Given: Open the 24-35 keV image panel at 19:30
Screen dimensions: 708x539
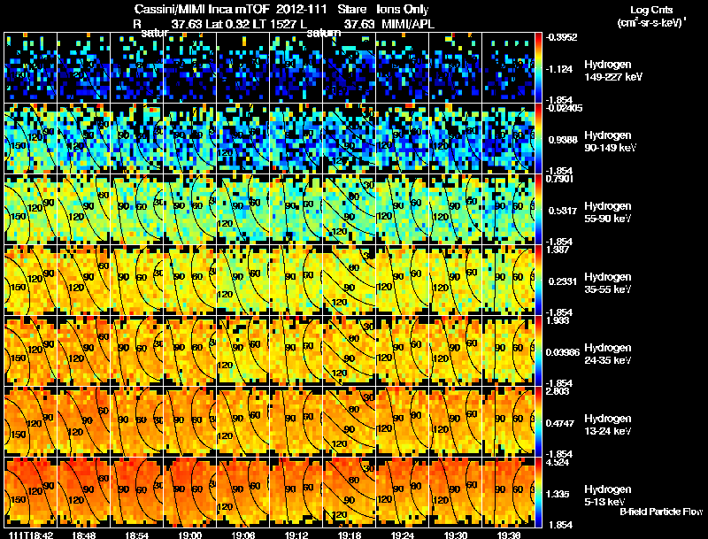Looking at the screenshot, I should click(x=456, y=351).
